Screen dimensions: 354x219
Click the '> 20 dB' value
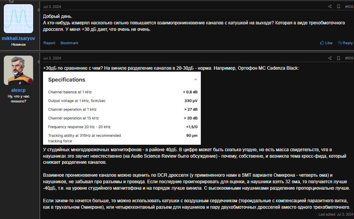191,118
